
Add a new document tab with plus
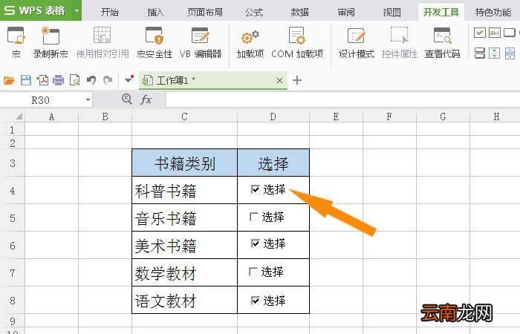(x=297, y=80)
